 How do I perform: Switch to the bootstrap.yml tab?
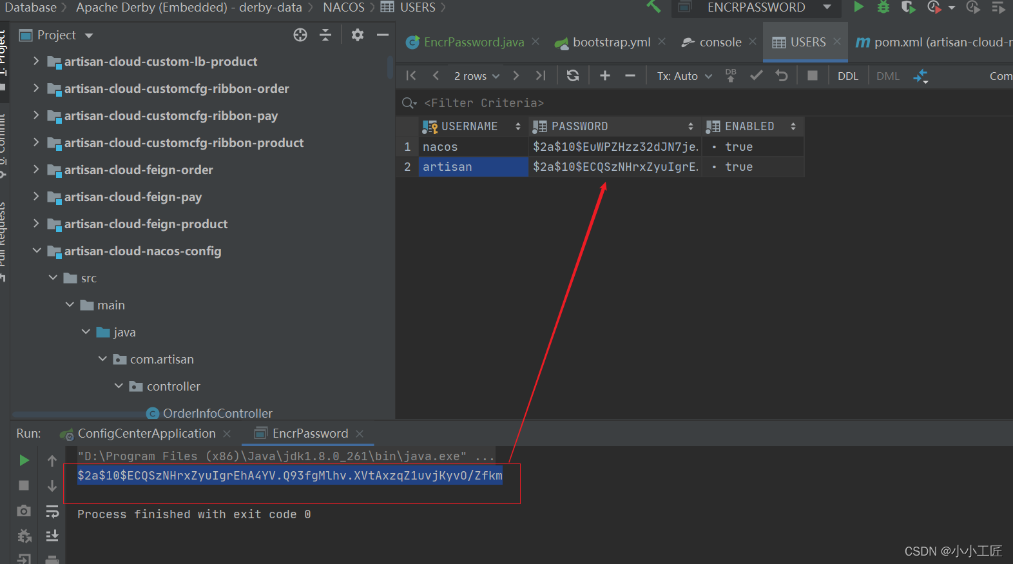pos(611,43)
